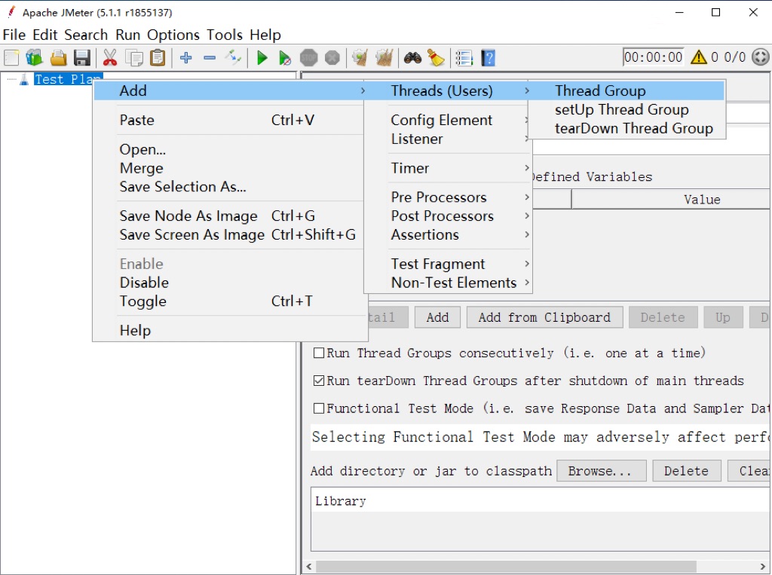Click the Toggle enable/disable icon
This screenshot has height=575, width=772.
click(x=233, y=57)
